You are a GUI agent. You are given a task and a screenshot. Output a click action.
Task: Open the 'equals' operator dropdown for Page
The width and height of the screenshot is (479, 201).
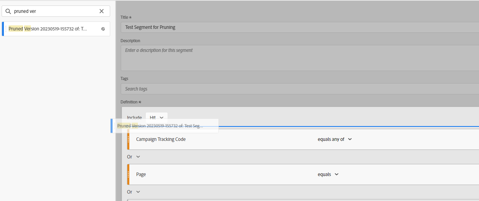(328, 174)
